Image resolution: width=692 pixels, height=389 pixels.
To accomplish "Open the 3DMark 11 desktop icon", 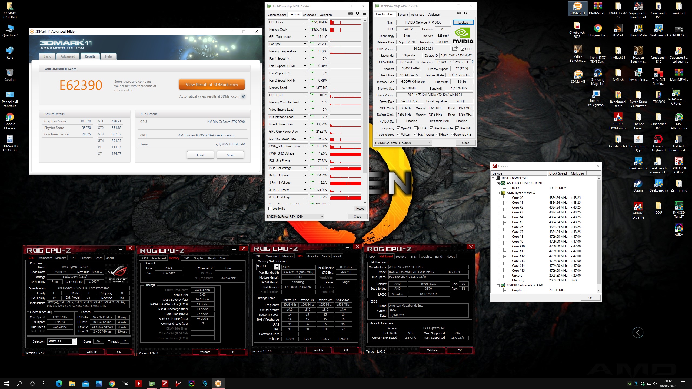I will click(577, 8).
